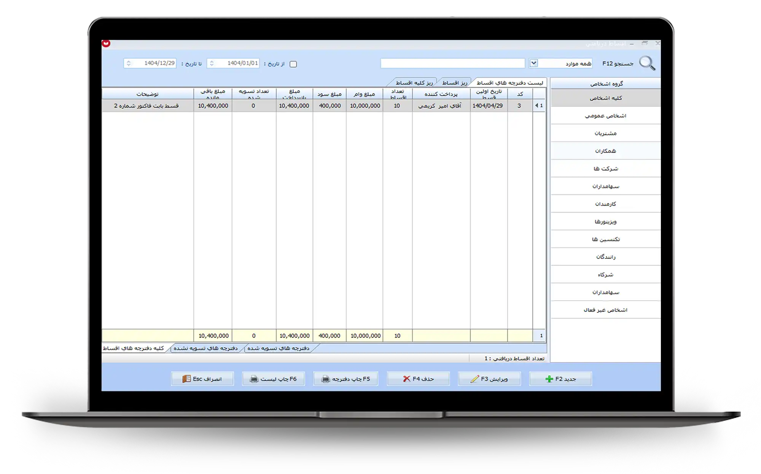Select the مشتریان person group

coord(605,133)
